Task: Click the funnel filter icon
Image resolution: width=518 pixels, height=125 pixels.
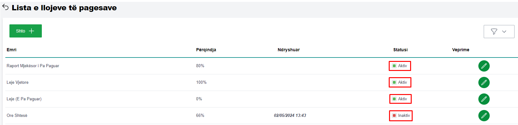Action: pos(494,32)
